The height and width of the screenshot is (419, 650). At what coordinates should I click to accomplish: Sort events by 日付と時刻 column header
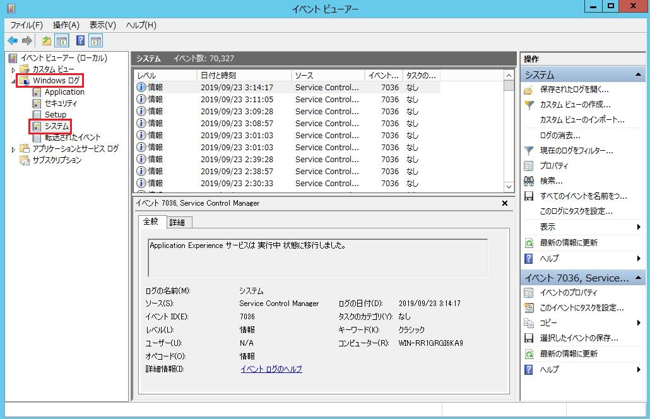pyautogui.click(x=244, y=76)
